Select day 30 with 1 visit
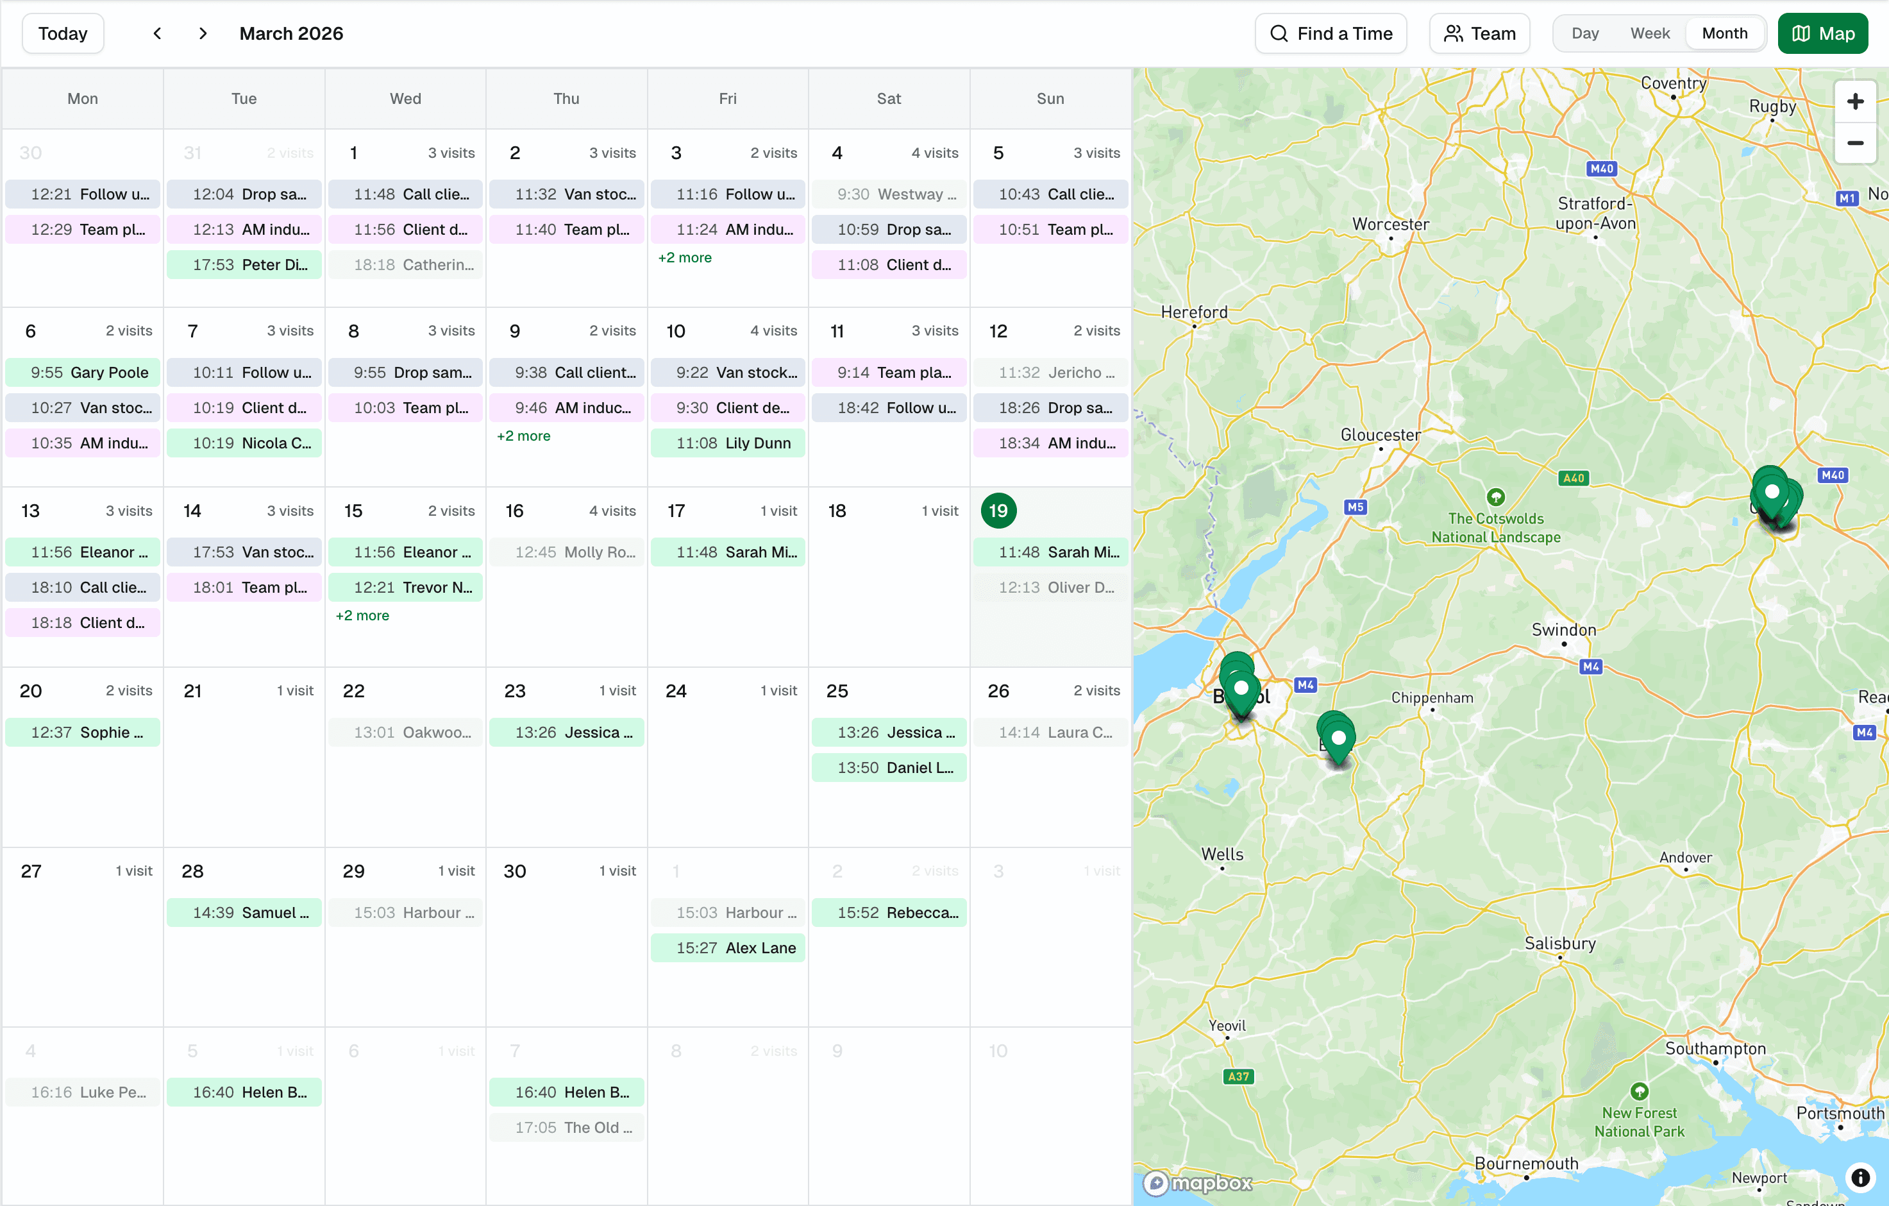1889x1206 pixels. coord(515,871)
